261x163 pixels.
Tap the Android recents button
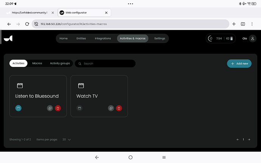[164, 157]
